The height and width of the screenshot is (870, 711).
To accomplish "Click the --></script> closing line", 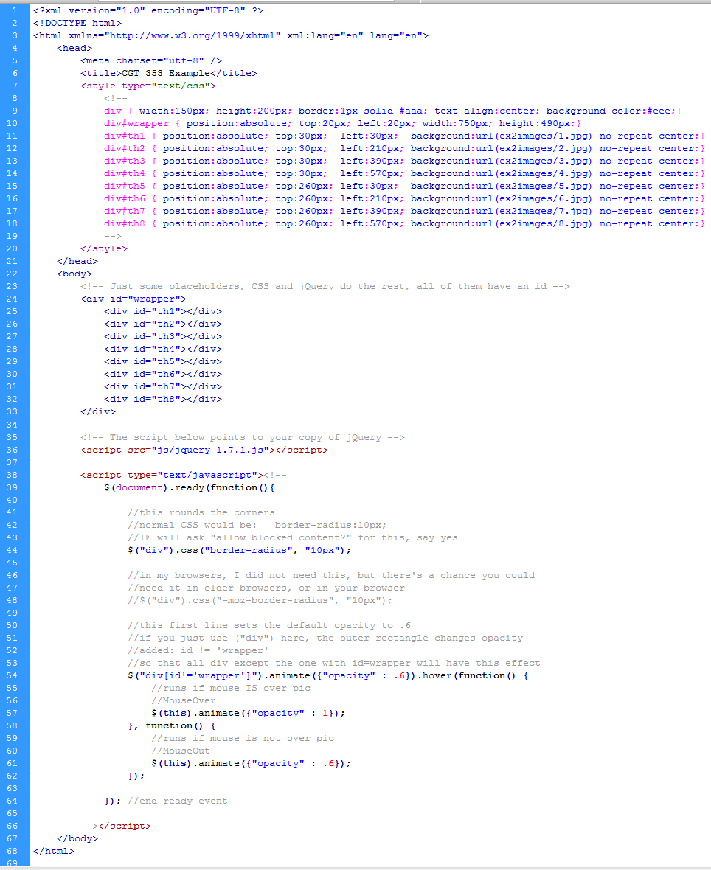I will click(116, 826).
